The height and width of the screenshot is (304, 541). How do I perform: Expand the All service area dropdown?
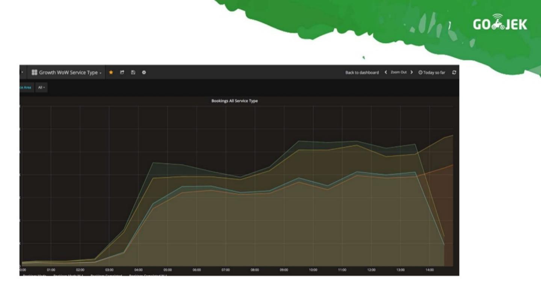41,88
